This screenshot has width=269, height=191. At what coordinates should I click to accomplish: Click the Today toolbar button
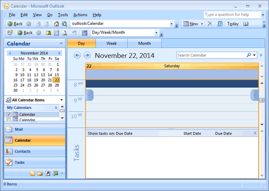[233, 24]
